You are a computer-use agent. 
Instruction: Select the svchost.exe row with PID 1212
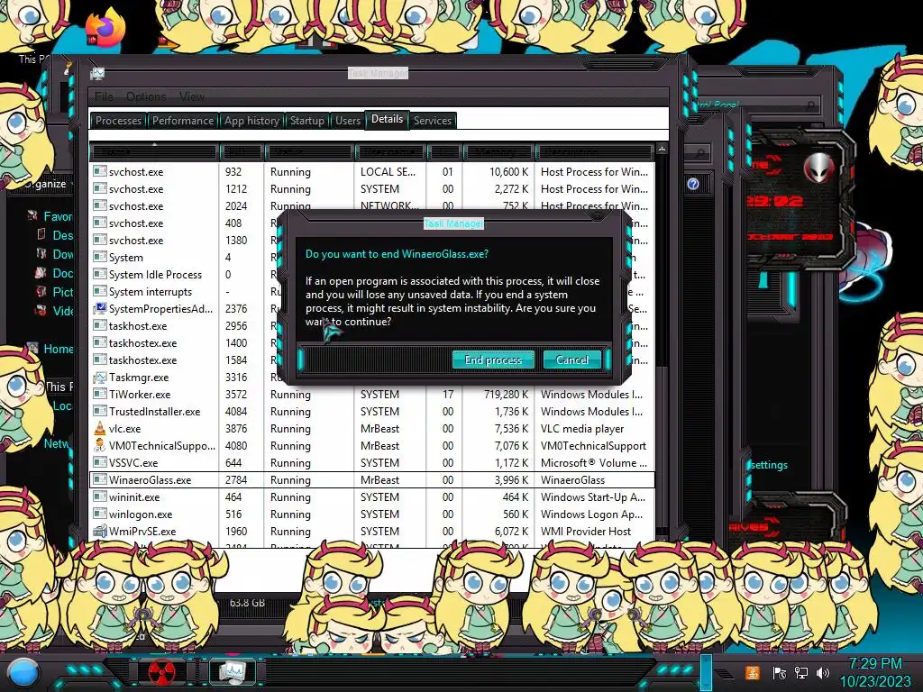pyautogui.click(x=371, y=189)
